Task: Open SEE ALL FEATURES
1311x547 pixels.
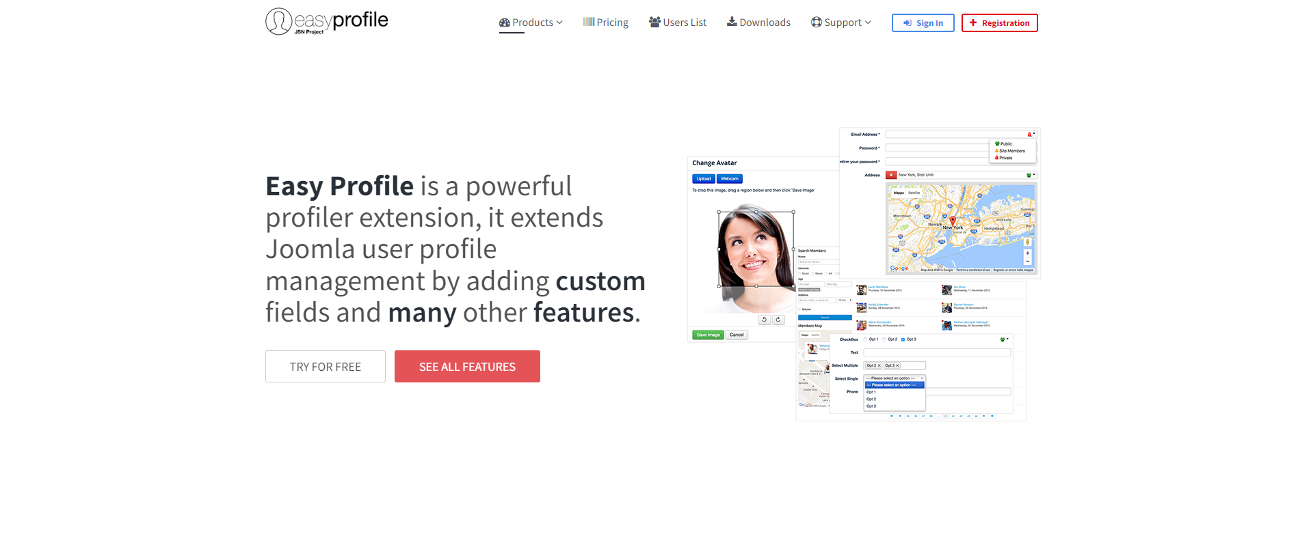Action: coord(467,367)
